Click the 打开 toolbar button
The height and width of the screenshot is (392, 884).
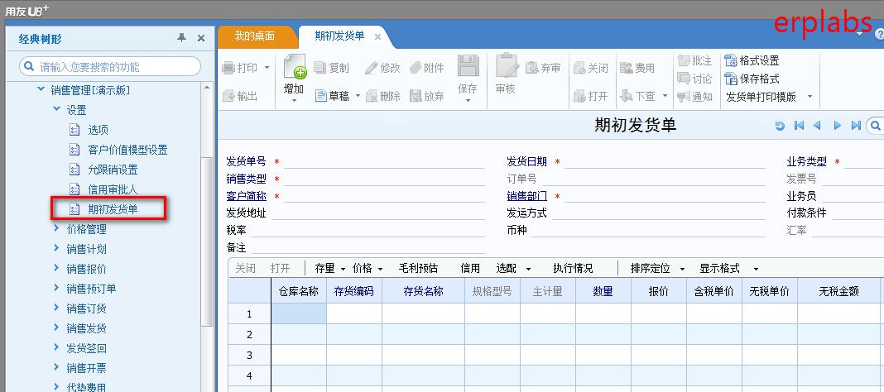[x=591, y=96]
